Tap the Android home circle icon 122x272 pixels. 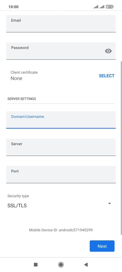61,264
